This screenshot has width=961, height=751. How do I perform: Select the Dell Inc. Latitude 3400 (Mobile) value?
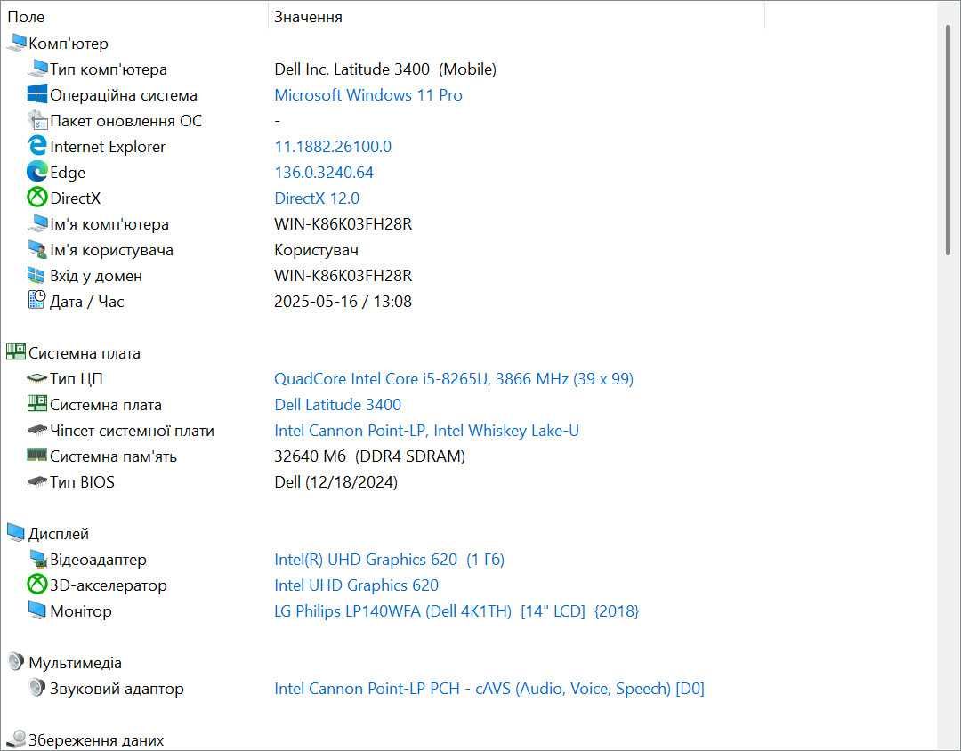(x=385, y=69)
